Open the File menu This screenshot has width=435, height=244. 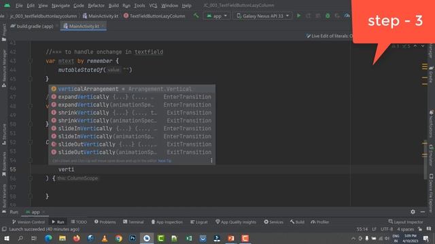[19, 5]
